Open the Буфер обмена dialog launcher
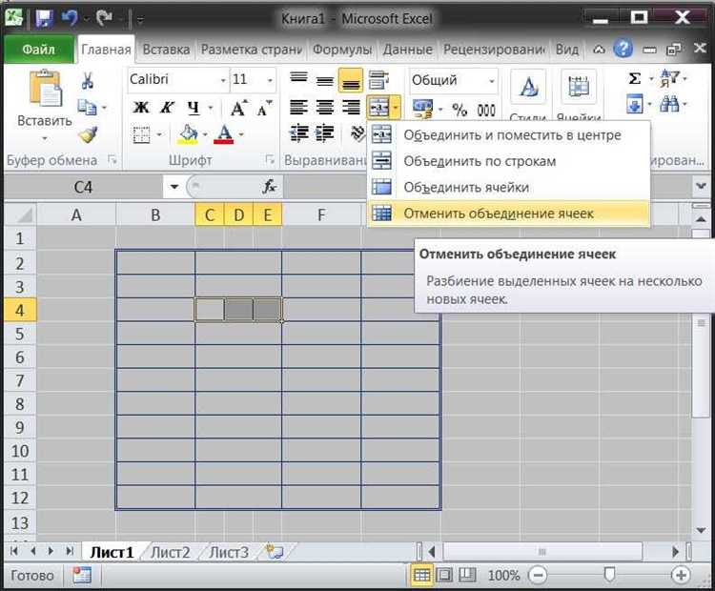715x591 pixels. pyautogui.click(x=112, y=159)
